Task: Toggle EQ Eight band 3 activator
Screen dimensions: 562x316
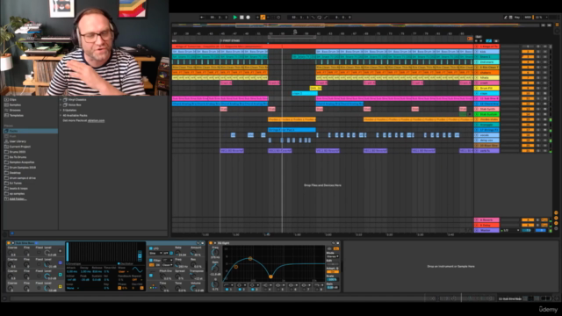Action: pos(252,289)
